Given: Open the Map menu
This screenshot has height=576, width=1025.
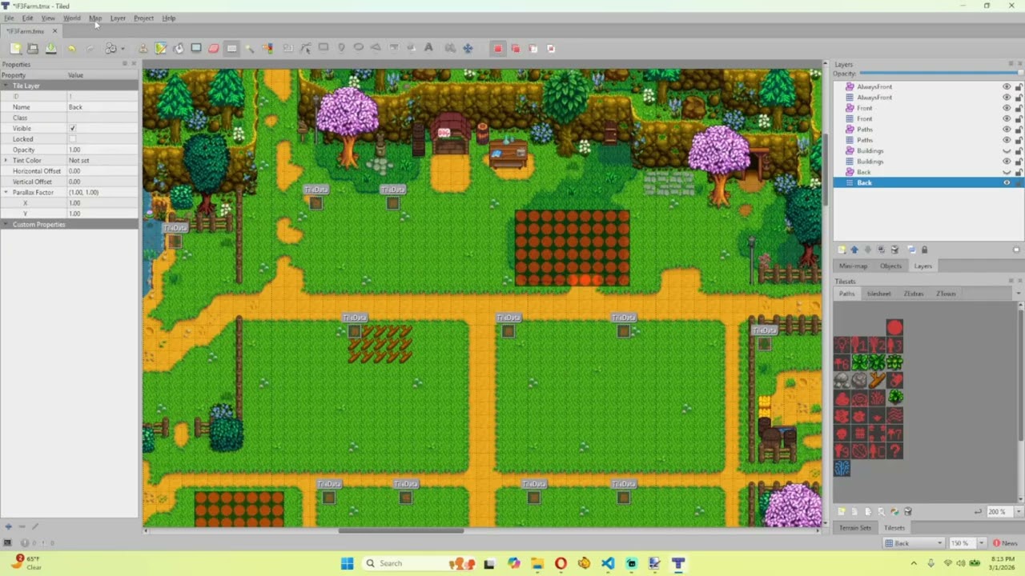Looking at the screenshot, I should pyautogui.click(x=95, y=18).
